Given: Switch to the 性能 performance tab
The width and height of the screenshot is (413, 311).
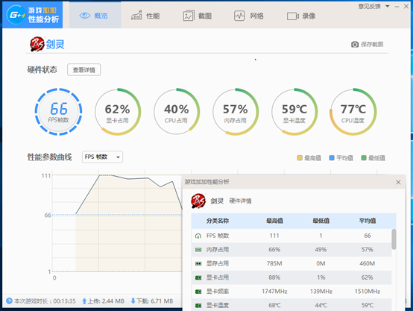Looking at the screenshot, I should pos(145,16).
